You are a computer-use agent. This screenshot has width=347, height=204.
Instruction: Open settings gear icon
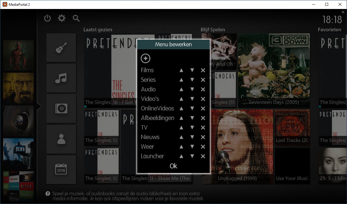pyautogui.click(x=62, y=18)
